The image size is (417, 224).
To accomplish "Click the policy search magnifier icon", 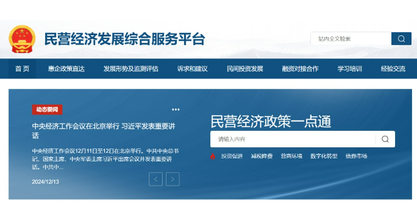I will 385,139.
